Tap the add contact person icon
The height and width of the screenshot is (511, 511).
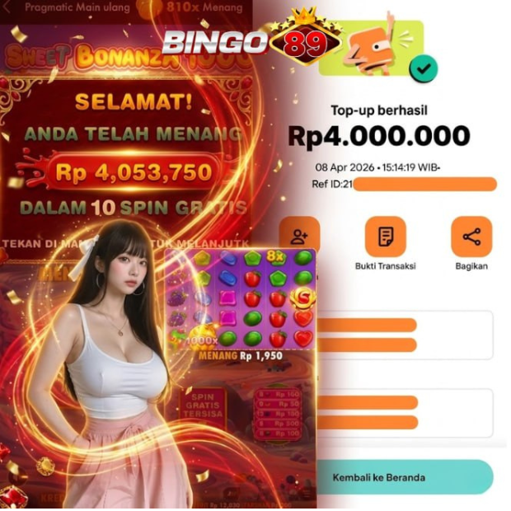point(299,235)
